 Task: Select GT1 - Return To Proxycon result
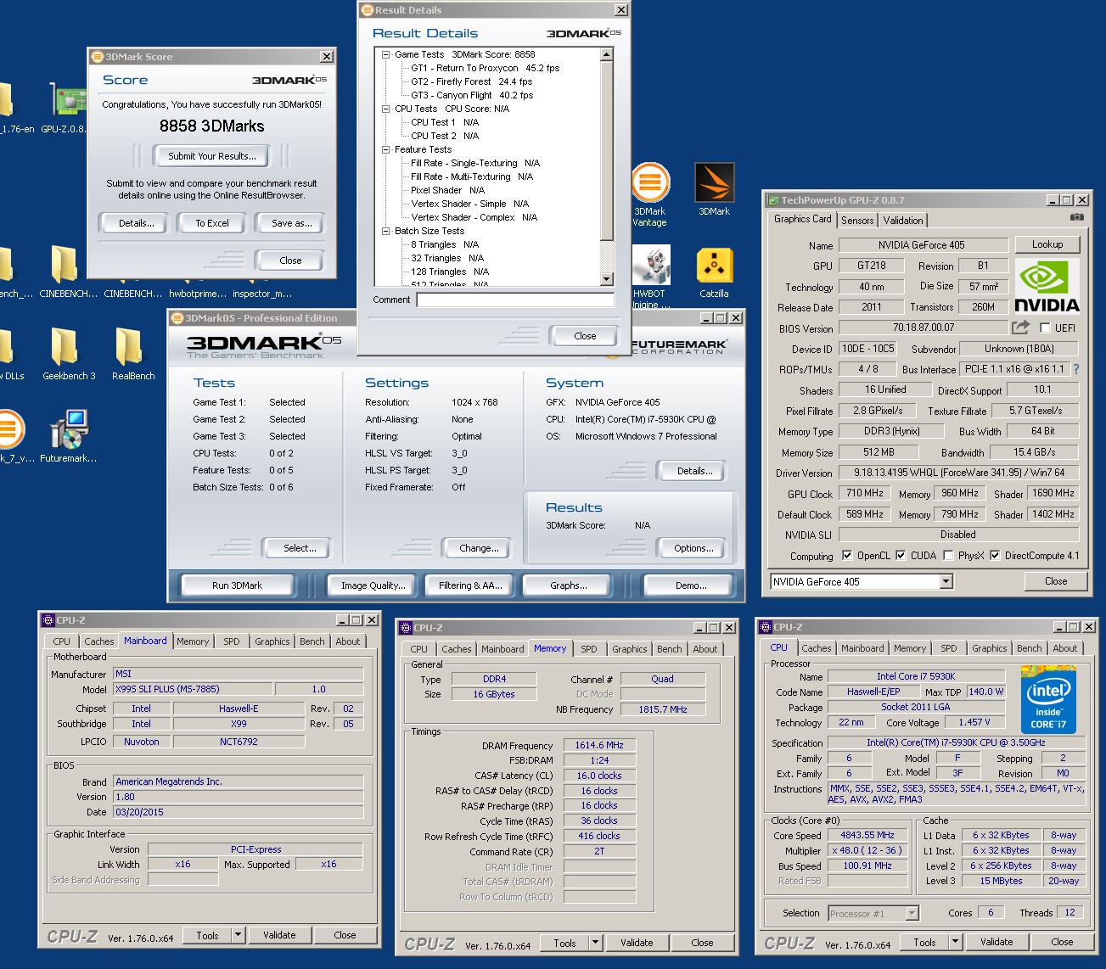pyautogui.click(x=486, y=68)
